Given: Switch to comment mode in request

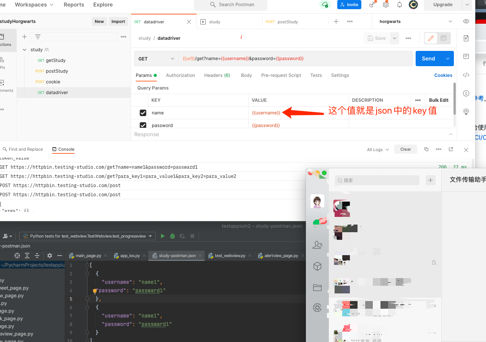Looking at the screenshot, I should (444, 38).
